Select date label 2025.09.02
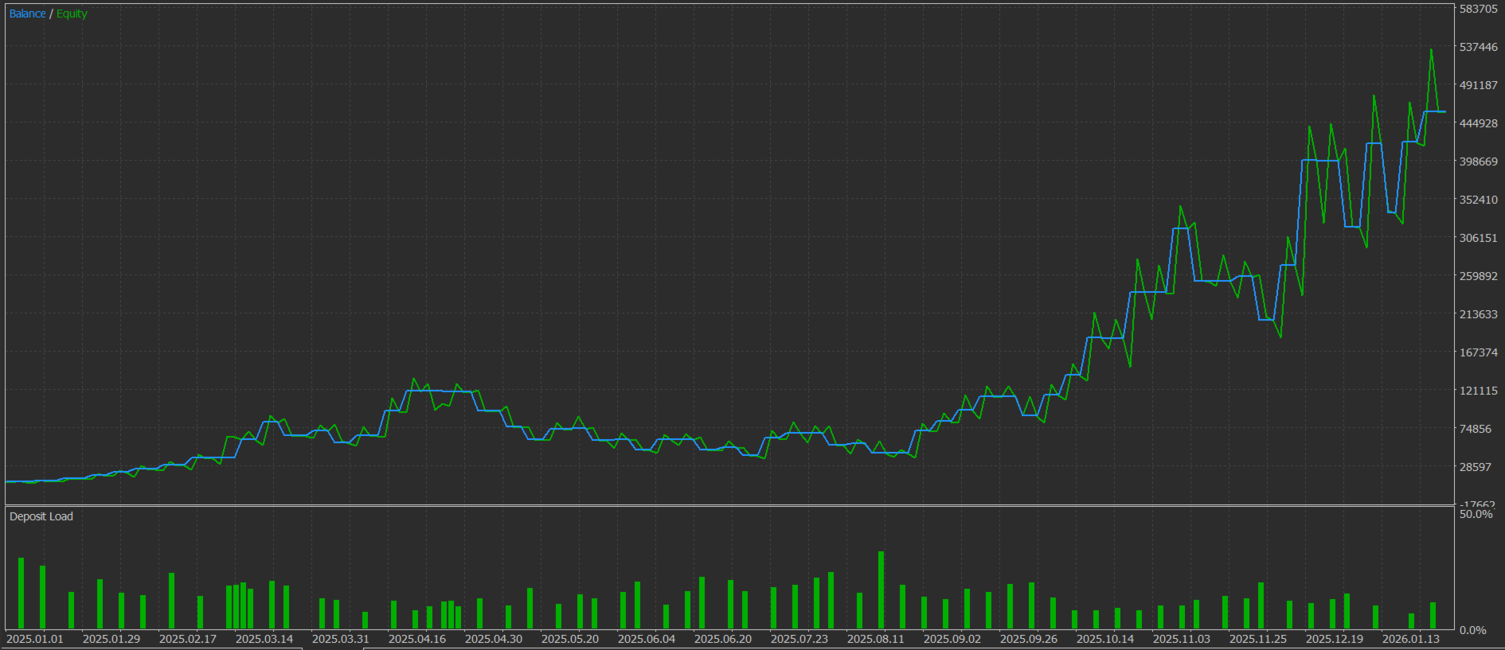The width and height of the screenshot is (1505, 650). [x=952, y=639]
